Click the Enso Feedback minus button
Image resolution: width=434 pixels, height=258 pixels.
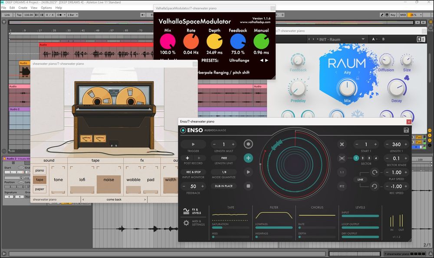[x=184, y=186]
